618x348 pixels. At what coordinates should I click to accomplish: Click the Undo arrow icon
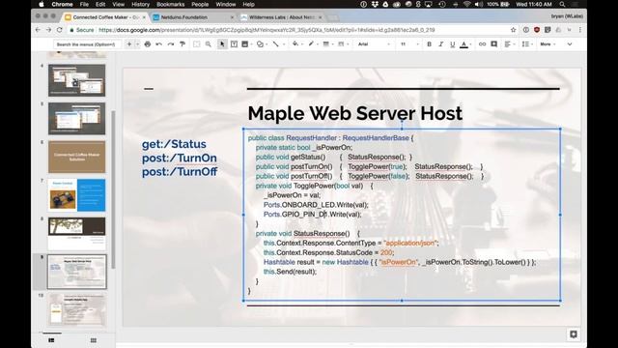coord(158,44)
